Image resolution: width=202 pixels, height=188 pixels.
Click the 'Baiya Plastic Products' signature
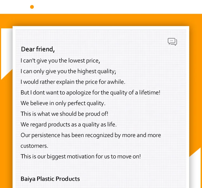tap(50, 179)
